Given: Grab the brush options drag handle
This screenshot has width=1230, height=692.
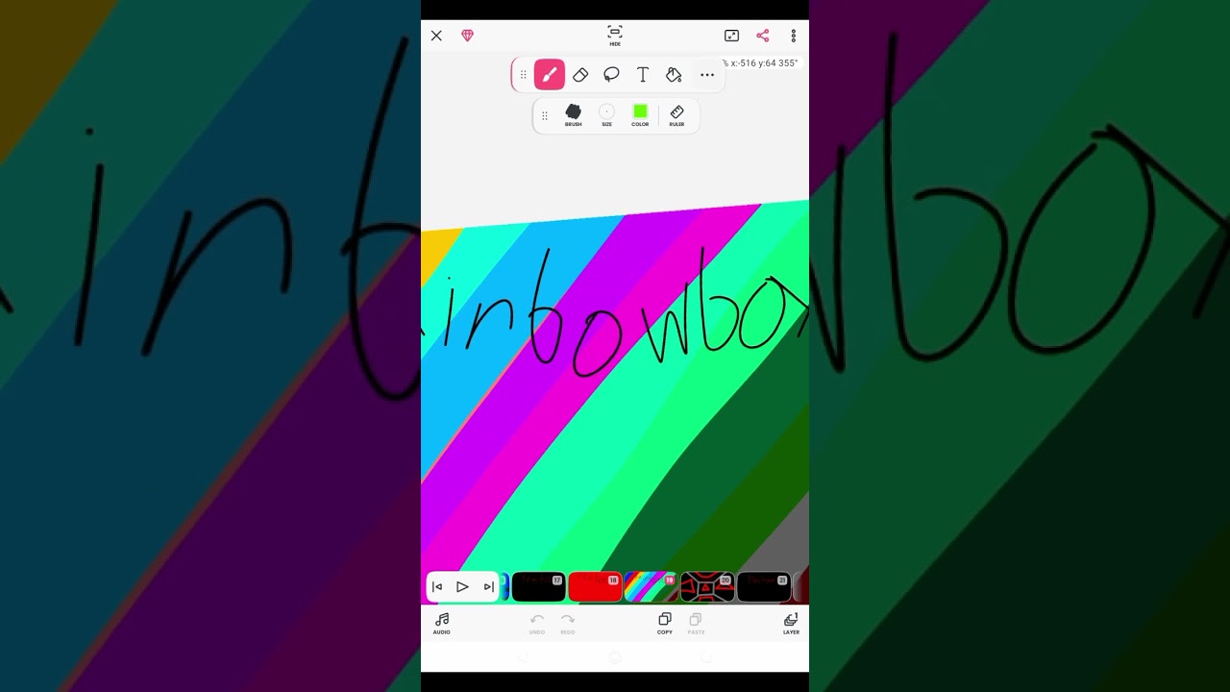Looking at the screenshot, I should [x=545, y=115].
